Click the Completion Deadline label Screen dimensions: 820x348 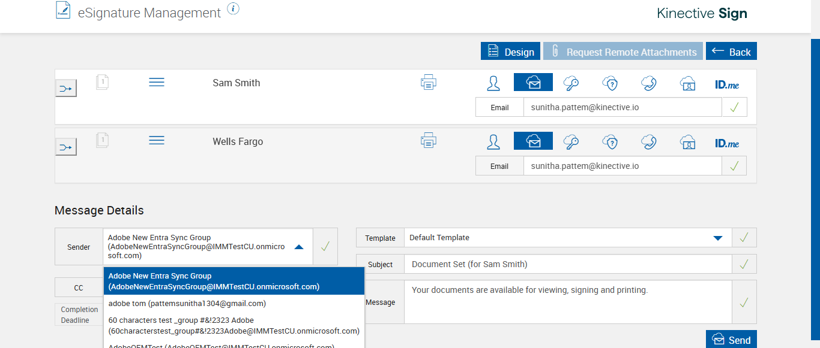click(79, 315)
